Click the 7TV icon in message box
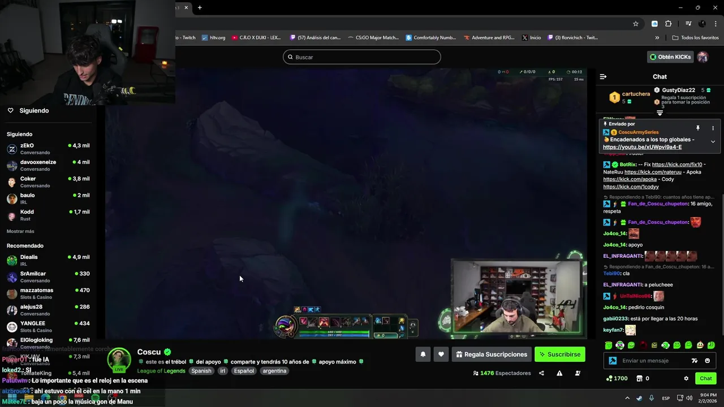Viewport: 724px width, 407px height. [695, 361]
